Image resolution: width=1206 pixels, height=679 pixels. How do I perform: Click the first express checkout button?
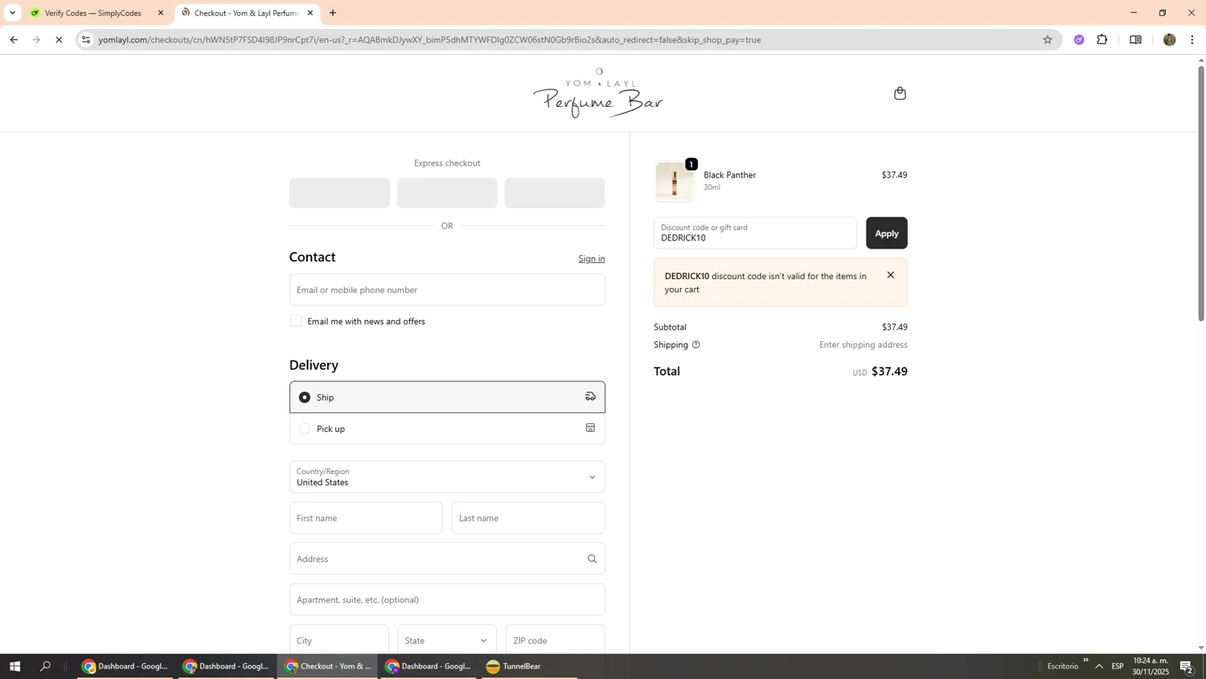pos(339,193)
